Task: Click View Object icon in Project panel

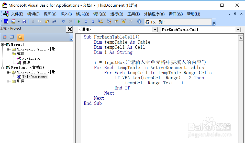Action: point(12,37)
